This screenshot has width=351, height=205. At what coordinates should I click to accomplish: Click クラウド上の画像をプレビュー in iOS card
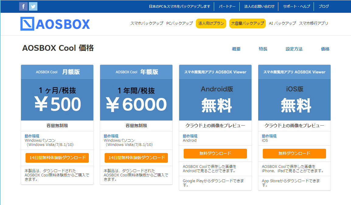294,126
